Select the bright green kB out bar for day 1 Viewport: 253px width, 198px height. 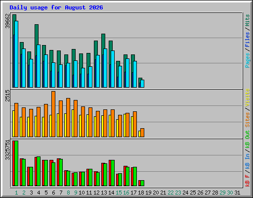[x=16, y=163]
